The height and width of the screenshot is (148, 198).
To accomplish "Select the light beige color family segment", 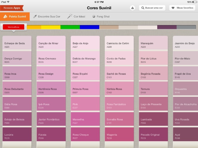I will pyautogui.click(x=128, y=27).
